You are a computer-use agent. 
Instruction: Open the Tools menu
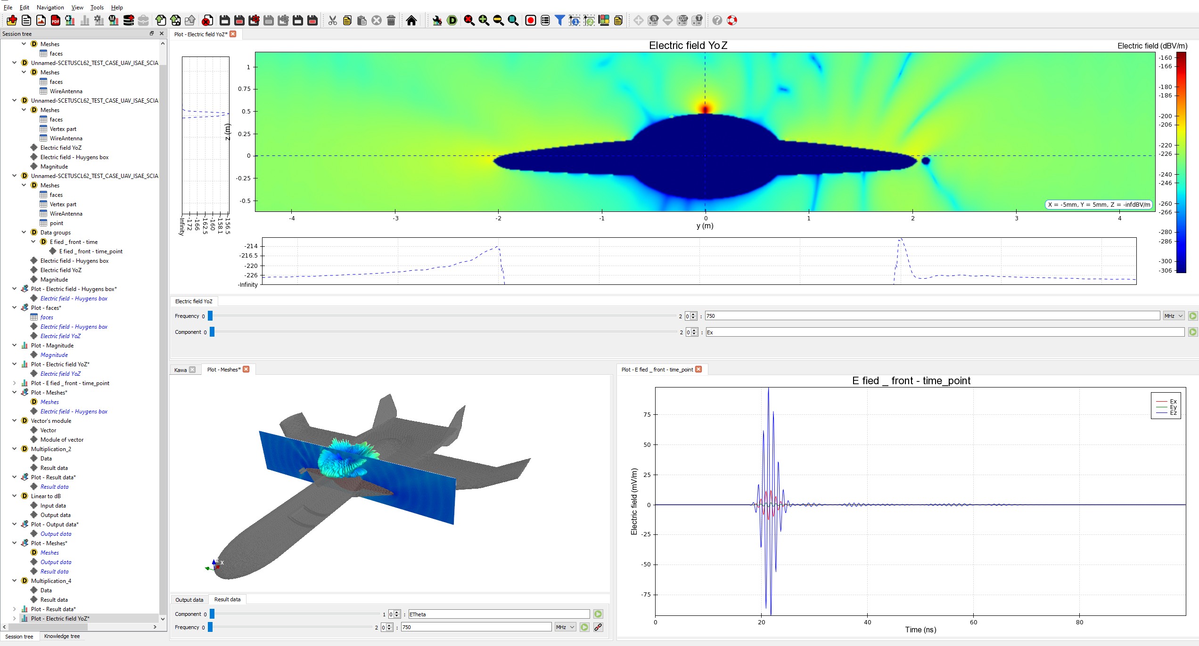coord(97,7)
